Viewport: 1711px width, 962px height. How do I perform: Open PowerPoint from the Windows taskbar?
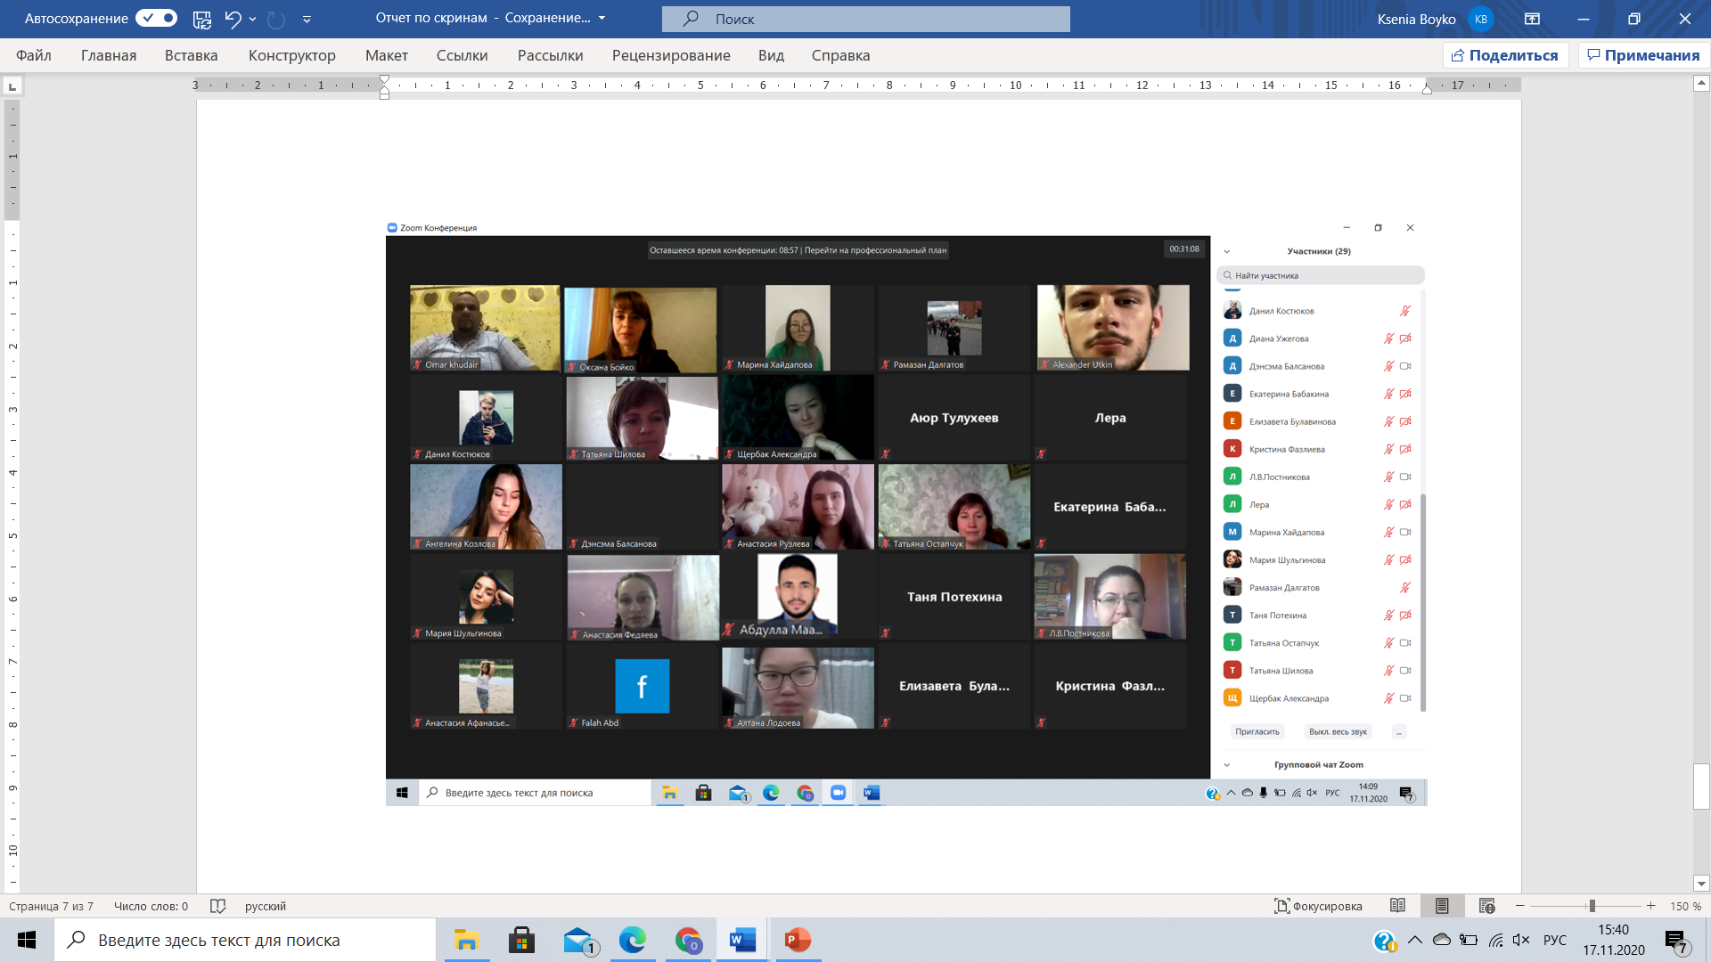click(797, 940)
